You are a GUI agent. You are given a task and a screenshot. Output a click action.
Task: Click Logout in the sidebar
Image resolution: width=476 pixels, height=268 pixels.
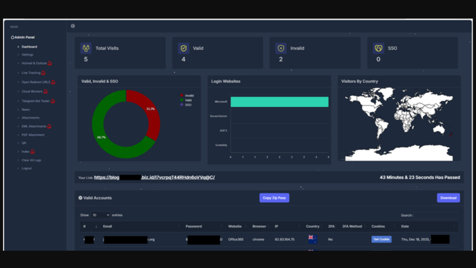point(26,169)
